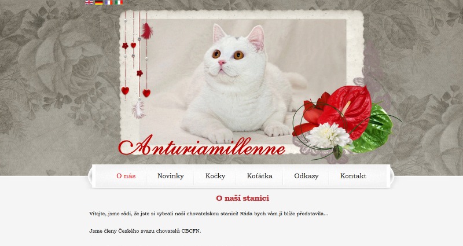Click the O naší stanici heading
This screenshot has height=246, width=463.
(242, 198)
